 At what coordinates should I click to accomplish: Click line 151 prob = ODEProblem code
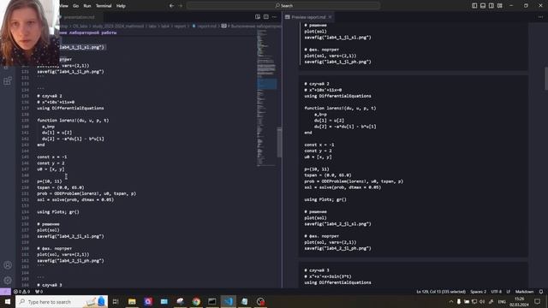pos(86,193)
